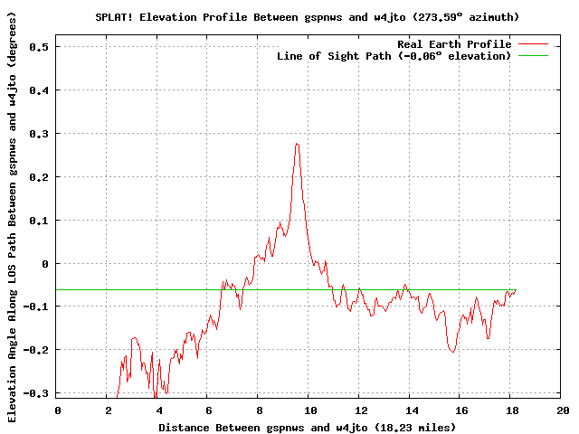Click the x-axis tick value 20

coord(563,410)
